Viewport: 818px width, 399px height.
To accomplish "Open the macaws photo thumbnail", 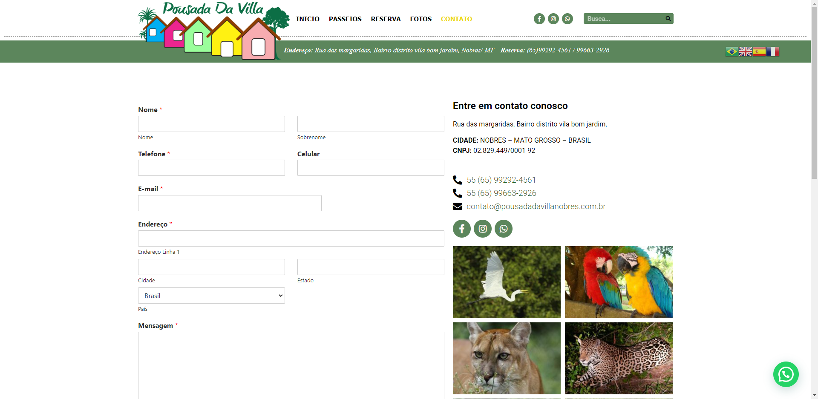I will click(x=619, y=282).
